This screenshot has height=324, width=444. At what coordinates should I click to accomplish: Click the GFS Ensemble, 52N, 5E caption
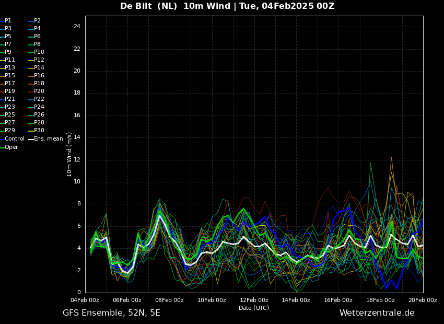(x=111, y=313)
